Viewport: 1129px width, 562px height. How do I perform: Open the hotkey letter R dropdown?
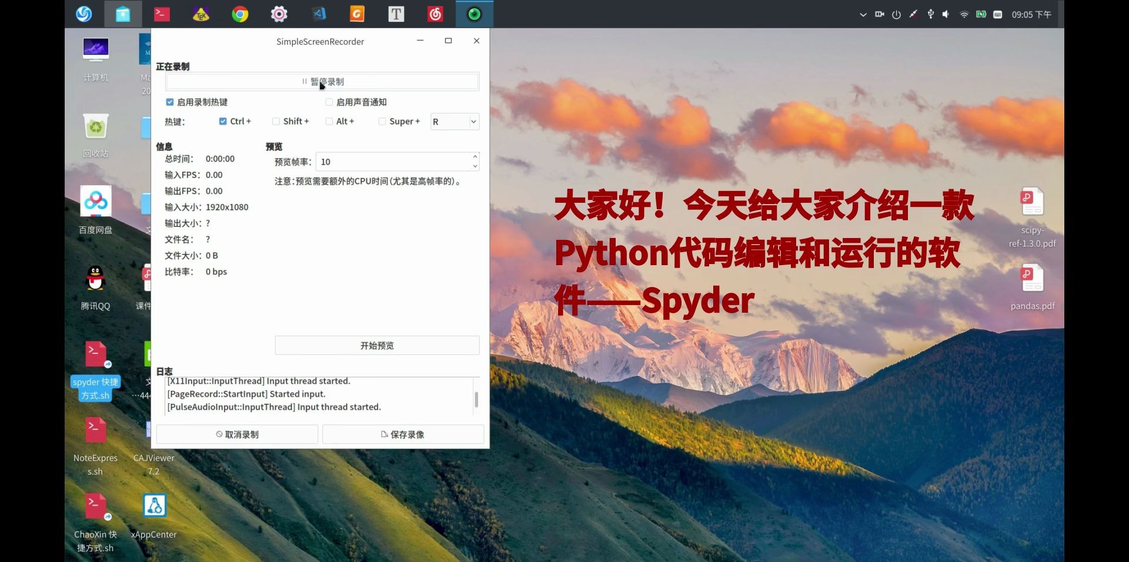[x=455, y=122]
